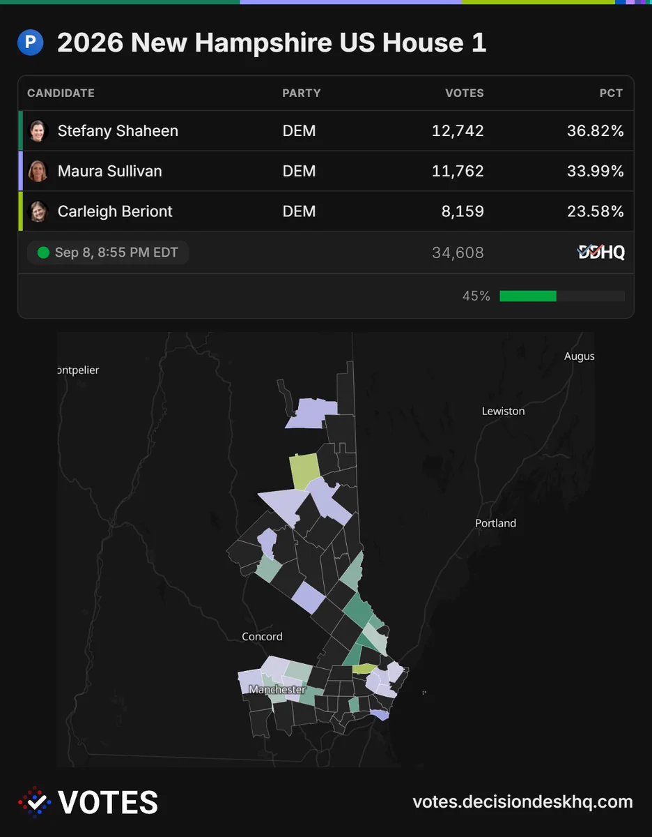Click the blue P primary badge icon
Image resolution: width=652 pixels, height=837 pixels.
(x=31, y=44)
